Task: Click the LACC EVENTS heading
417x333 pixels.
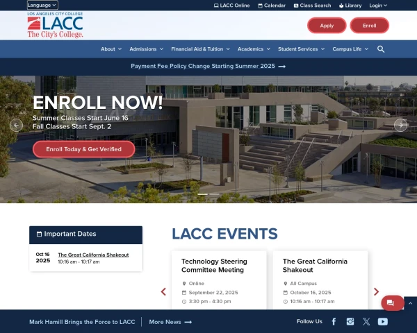Action: 224,234
